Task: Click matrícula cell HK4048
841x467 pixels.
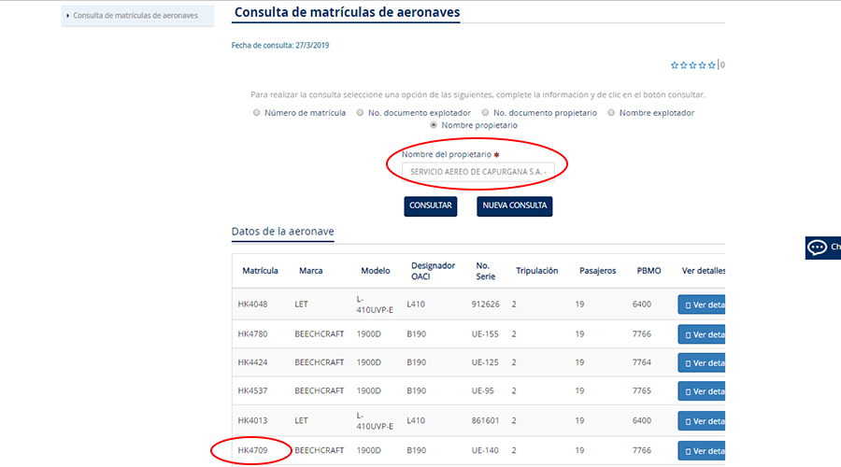Action: [x=252, y=304]
